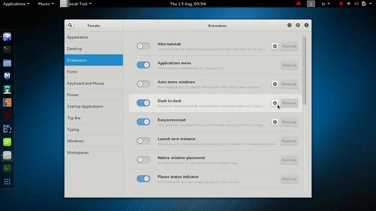This screenshot has width=376, height=211.
Task: Select the Fonts category
Action: coord(94,72)
